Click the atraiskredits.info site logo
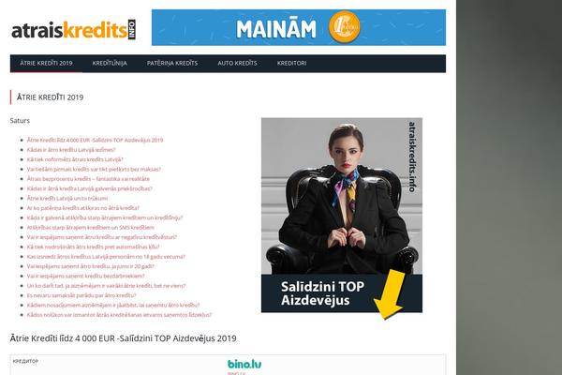Screen dimensions: 562x375 [73, 30]
